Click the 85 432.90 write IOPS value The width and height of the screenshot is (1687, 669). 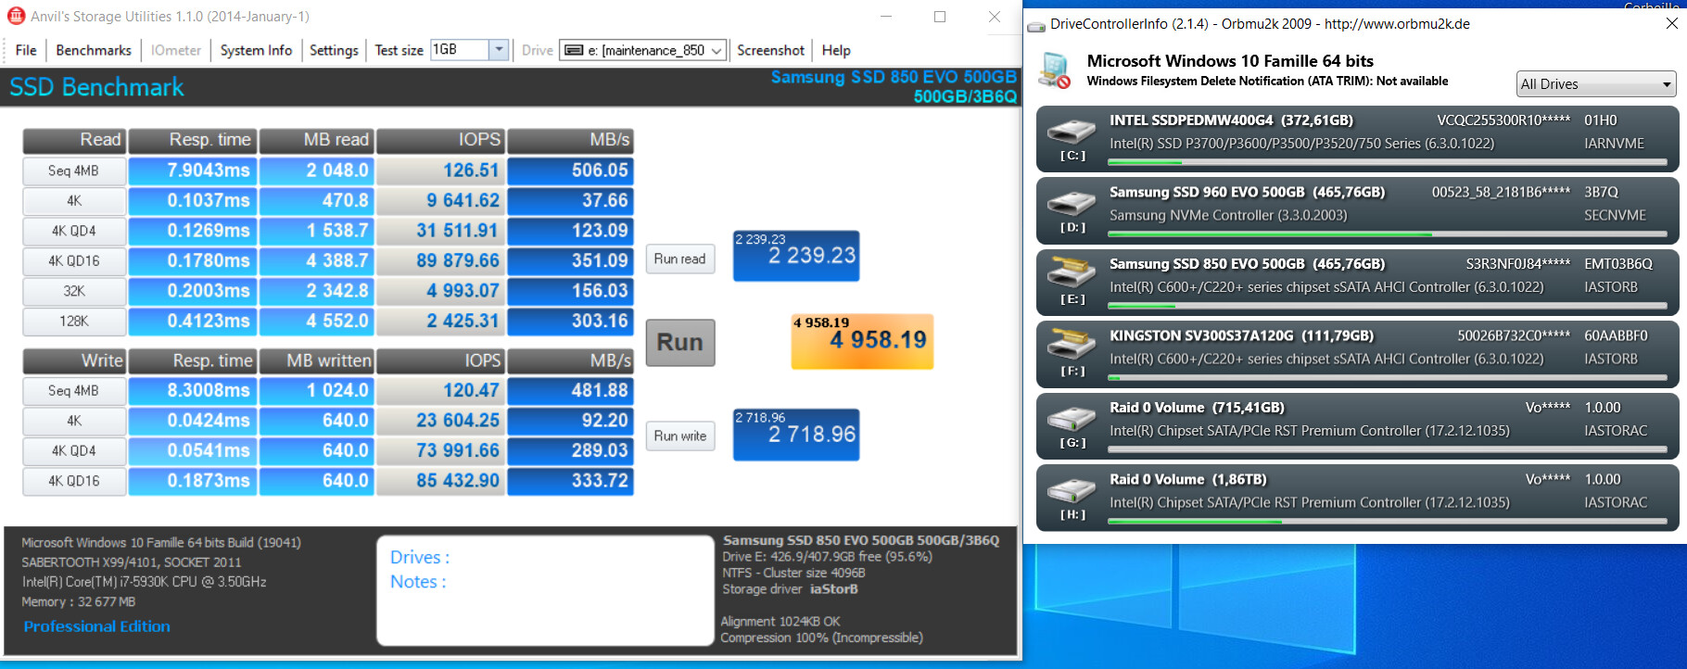[441, 481]
